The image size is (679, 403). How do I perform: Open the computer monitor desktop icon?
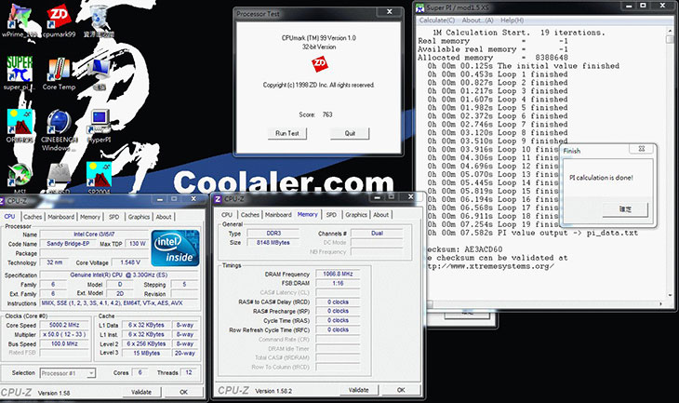click(x=100, y=73)
